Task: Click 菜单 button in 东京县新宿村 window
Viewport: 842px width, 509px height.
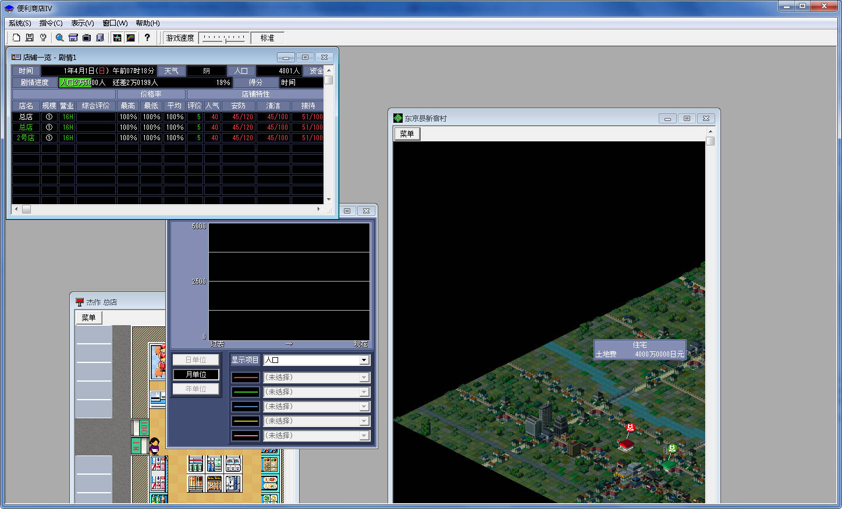Action: coord(407,134)
